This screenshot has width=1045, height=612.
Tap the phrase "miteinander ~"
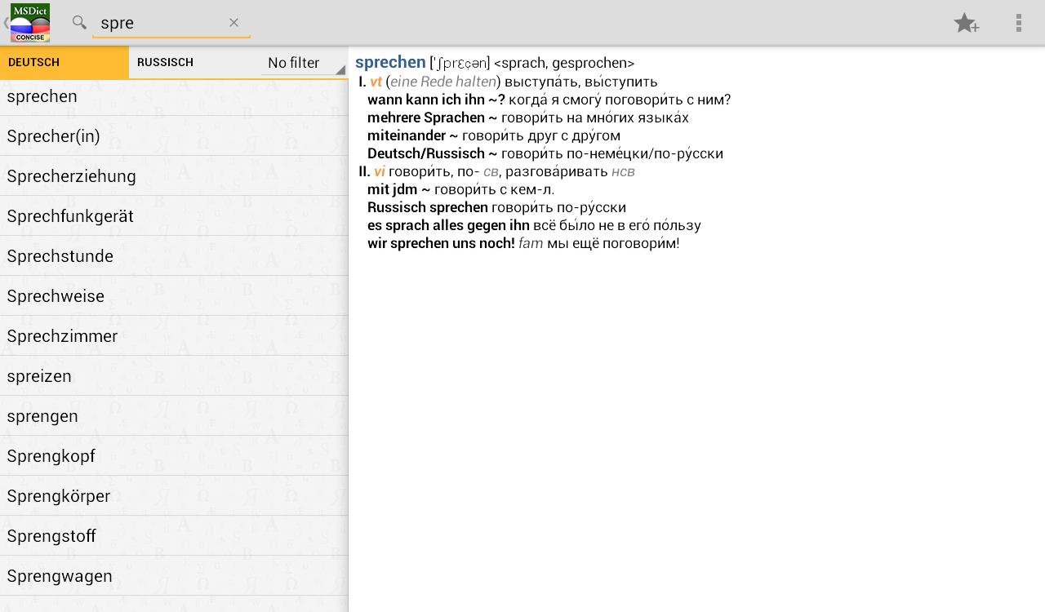[412, 135]
